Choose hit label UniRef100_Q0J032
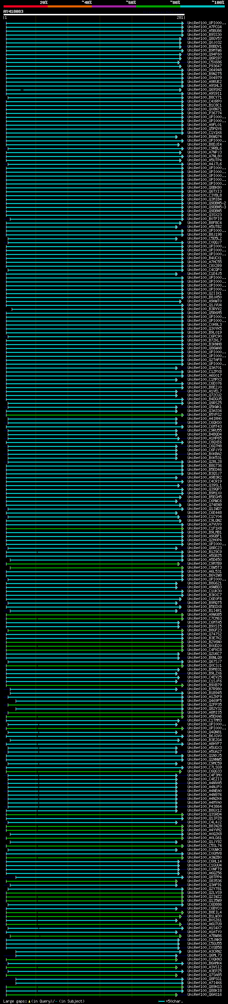The width and height of the screenshot is (228, 1004). pos(204,42)
